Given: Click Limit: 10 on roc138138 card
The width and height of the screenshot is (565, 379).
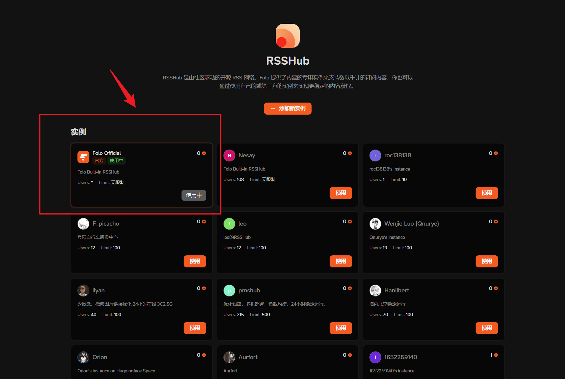Looking at the screenshot, I should point(399,180).
